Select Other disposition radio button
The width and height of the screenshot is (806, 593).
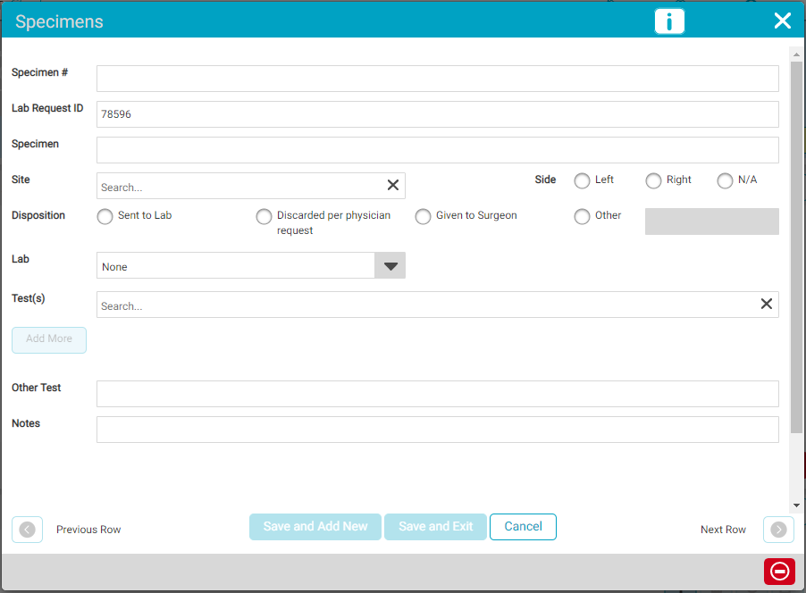coord(582,217)
